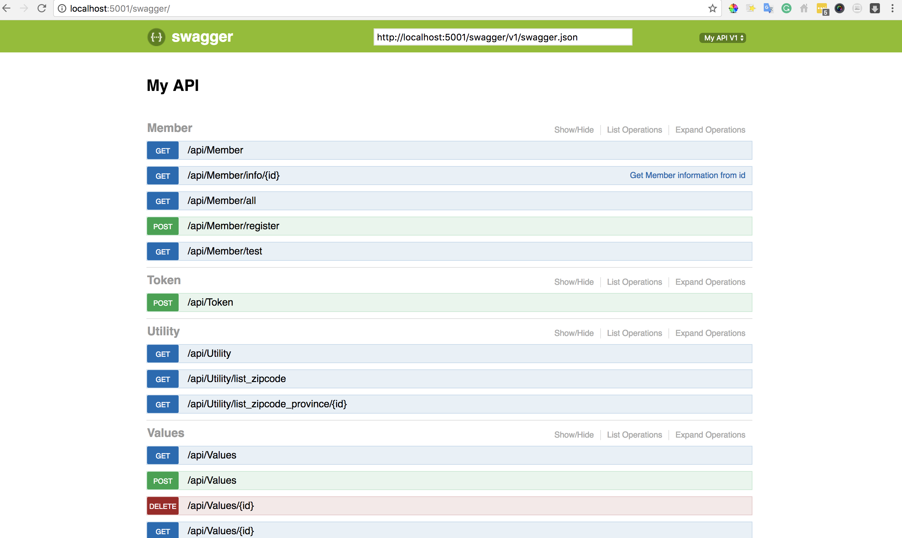Expand the DELETE /api/Values/{id} endpoint path
The height and width of the screenshot is (538, 902).
coord(221,506)
